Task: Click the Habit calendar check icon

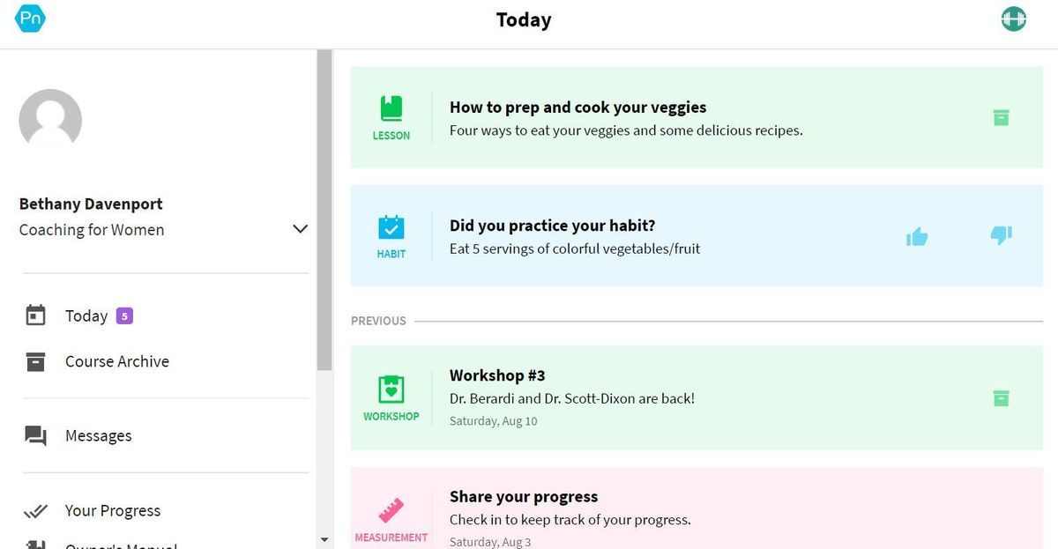Action: (391, 226)
